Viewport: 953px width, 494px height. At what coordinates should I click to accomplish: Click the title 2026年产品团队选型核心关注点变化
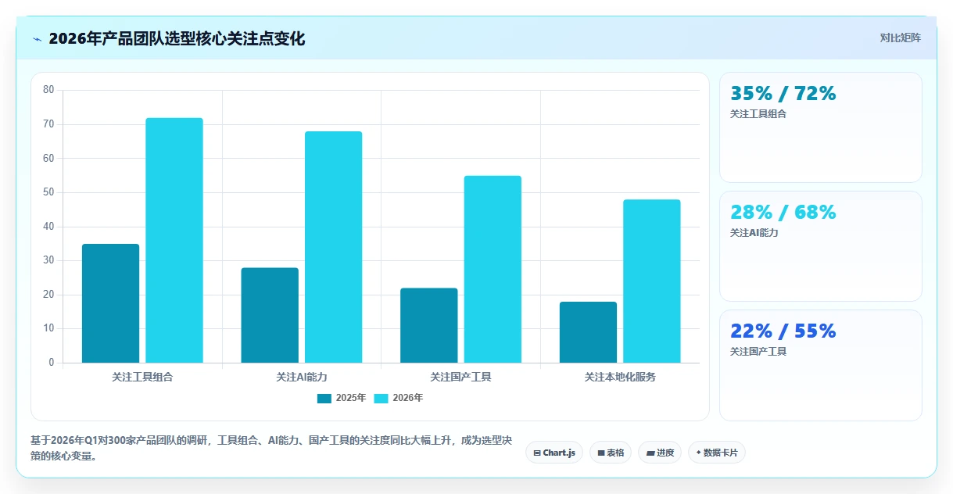(177, 38)
